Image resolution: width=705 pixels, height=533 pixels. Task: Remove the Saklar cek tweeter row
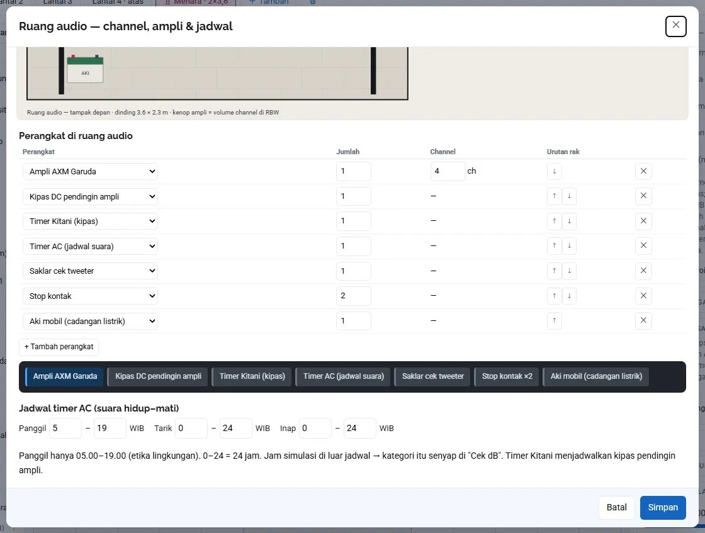643,271
